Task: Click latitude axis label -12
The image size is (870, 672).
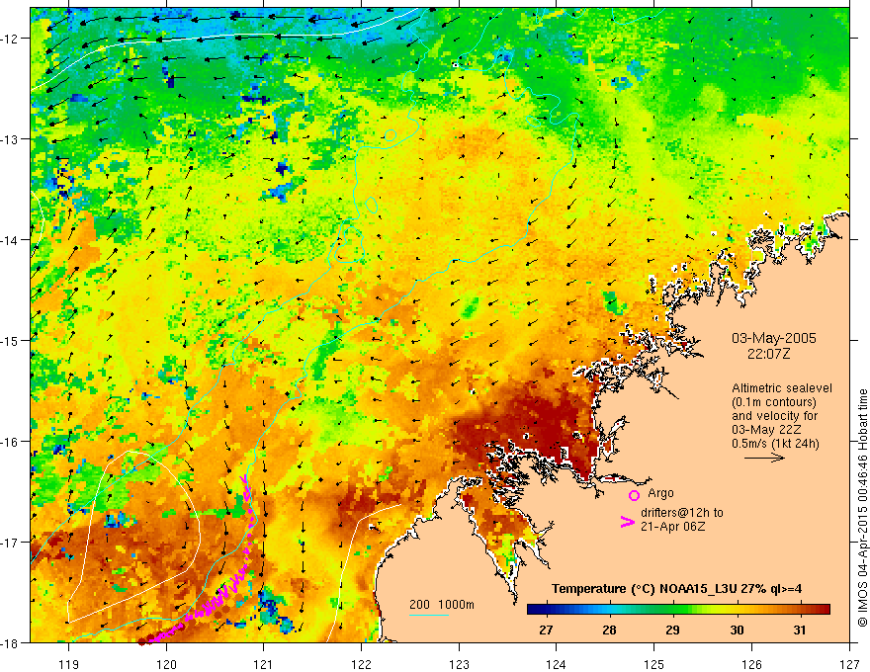Action: (11, 39)
